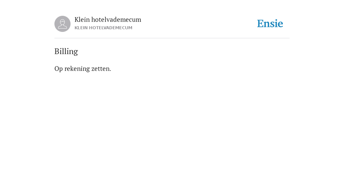Click the uppercase KLEIN HOTELVADEMECUM subtitle
Screen dimensions: 344x172
103,28
